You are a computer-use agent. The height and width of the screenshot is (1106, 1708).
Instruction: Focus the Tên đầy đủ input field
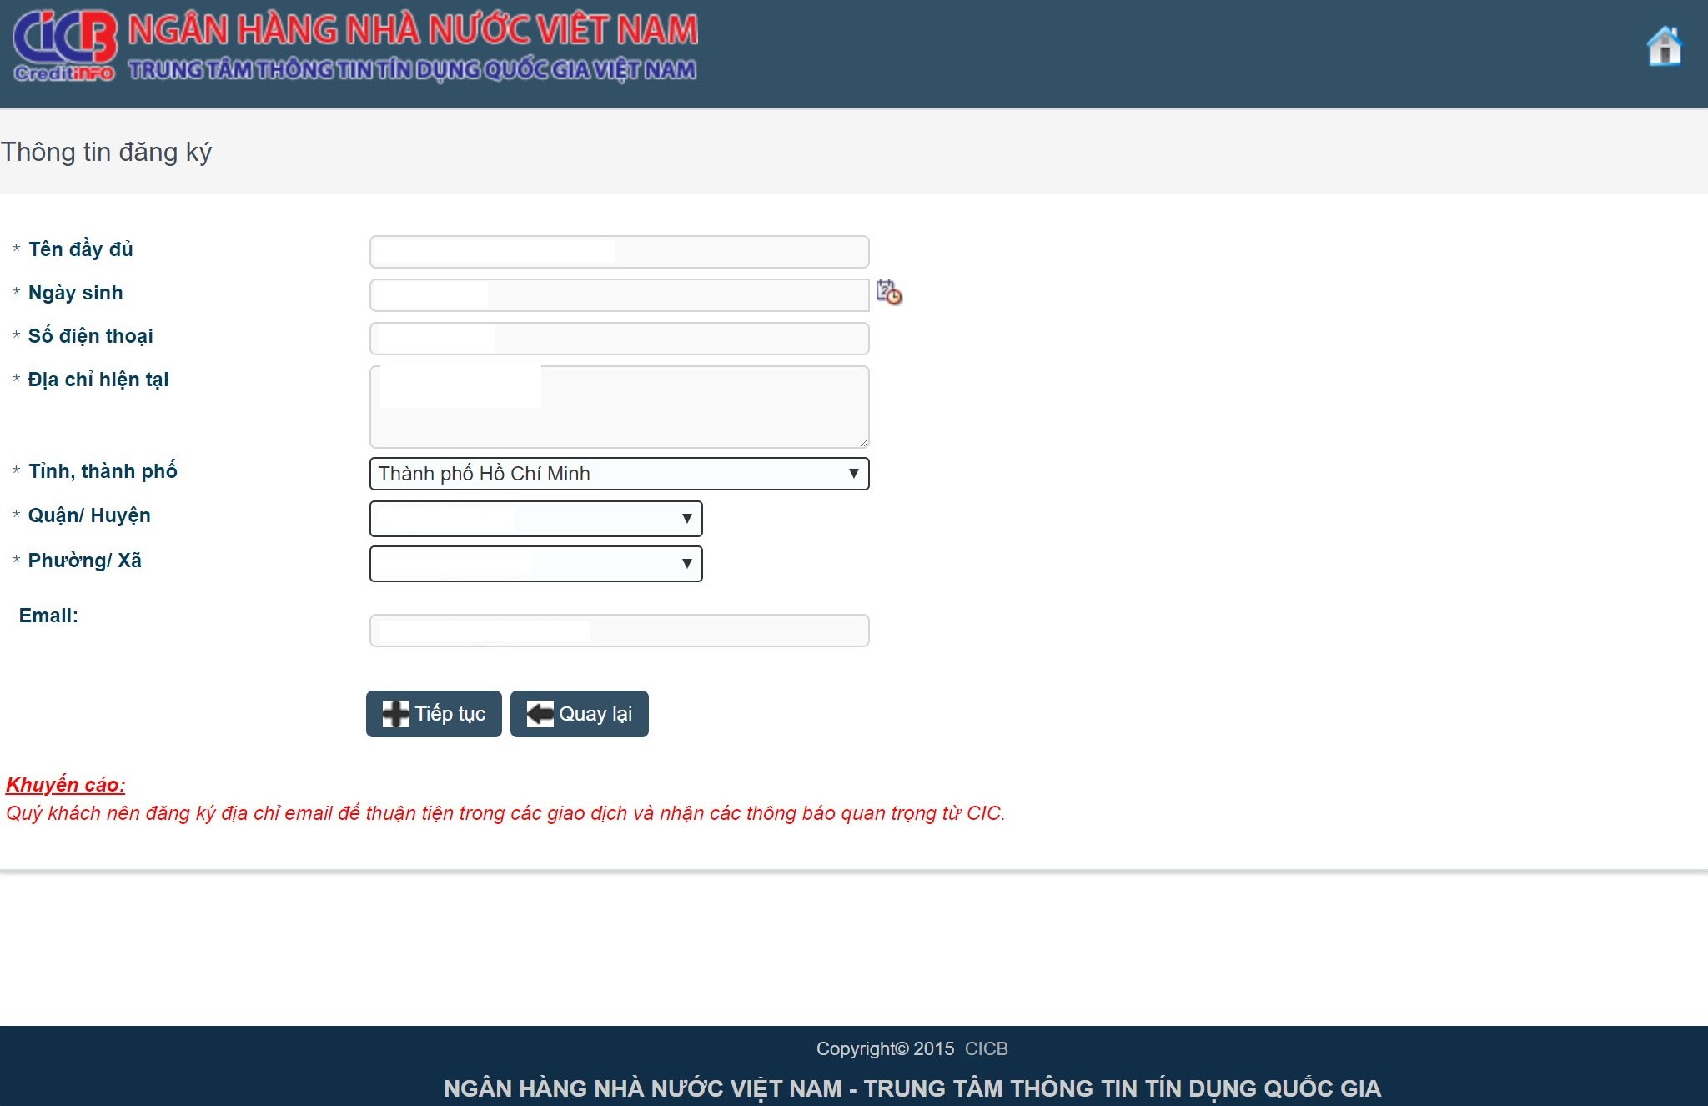coord(619,252)
